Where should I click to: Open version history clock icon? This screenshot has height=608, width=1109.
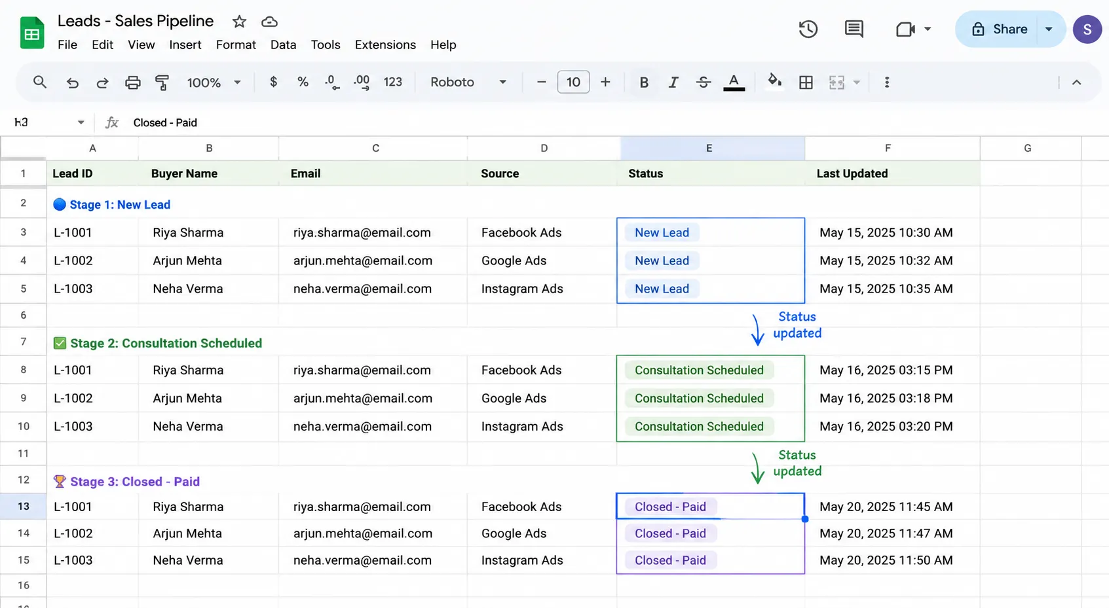click(808, 29)
